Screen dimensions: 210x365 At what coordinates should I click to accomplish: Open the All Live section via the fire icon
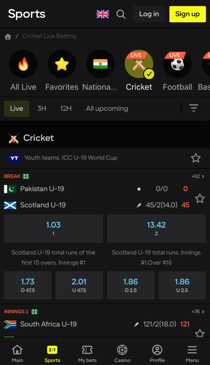pyautogui.click(x=23, y=64)
